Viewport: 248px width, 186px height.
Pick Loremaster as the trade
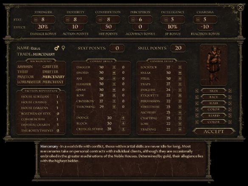pyautogui.click(x=29, y=82)
